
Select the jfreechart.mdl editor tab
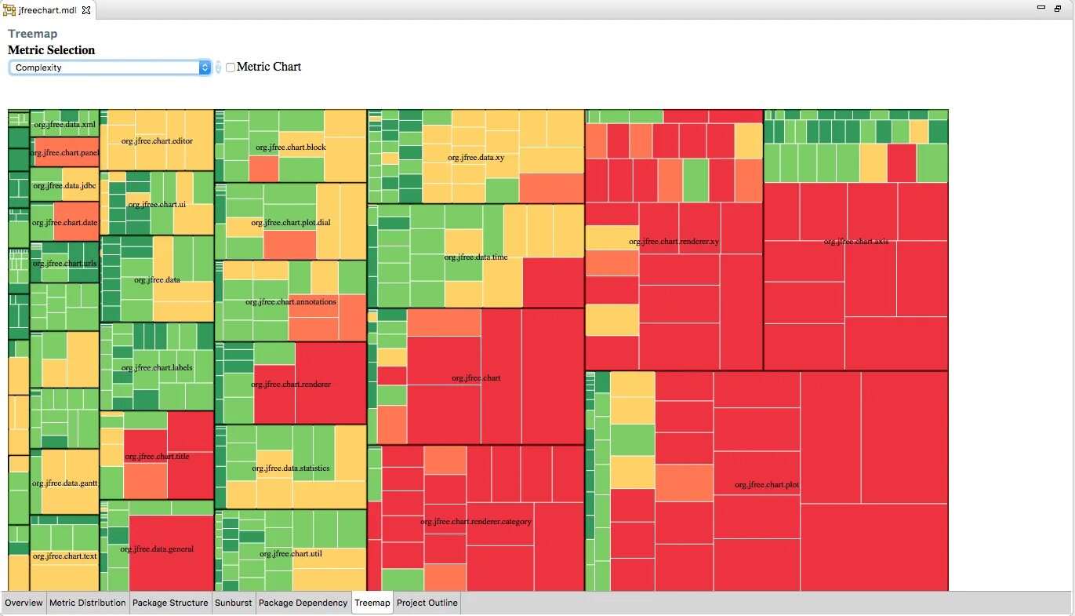pyautogui.click(x=48, y=10)
